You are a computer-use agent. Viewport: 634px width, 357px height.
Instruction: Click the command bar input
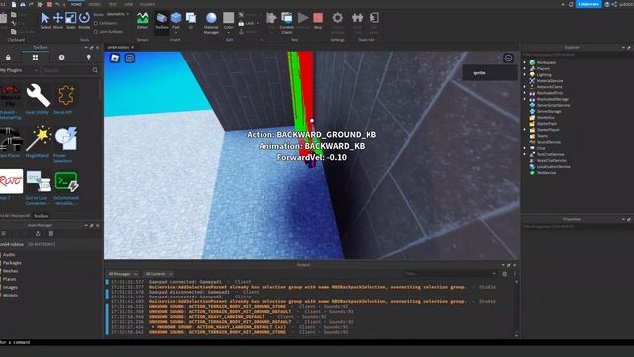(x=317, y=342)
